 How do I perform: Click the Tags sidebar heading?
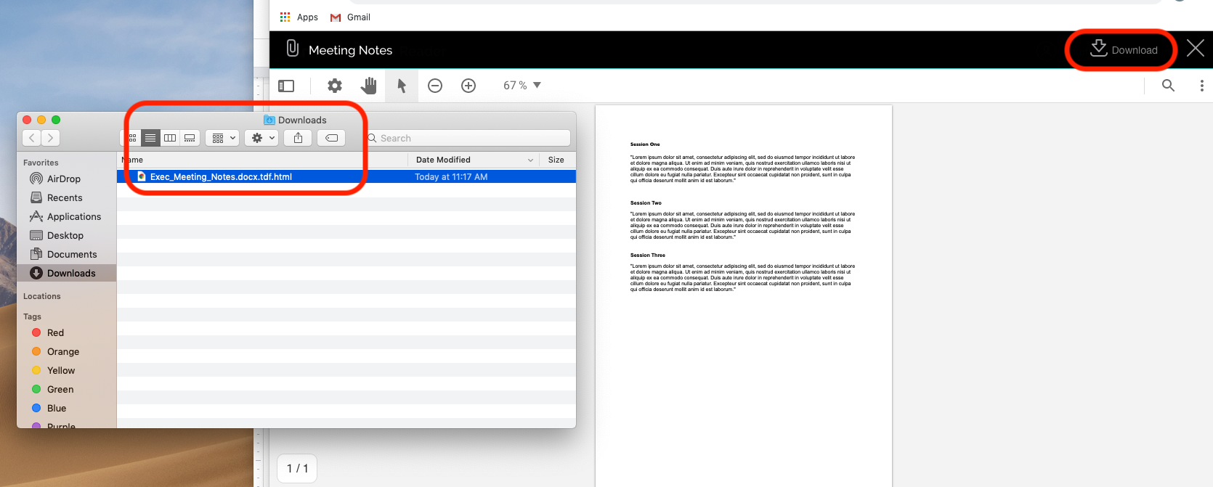click(x=32, y=316)
